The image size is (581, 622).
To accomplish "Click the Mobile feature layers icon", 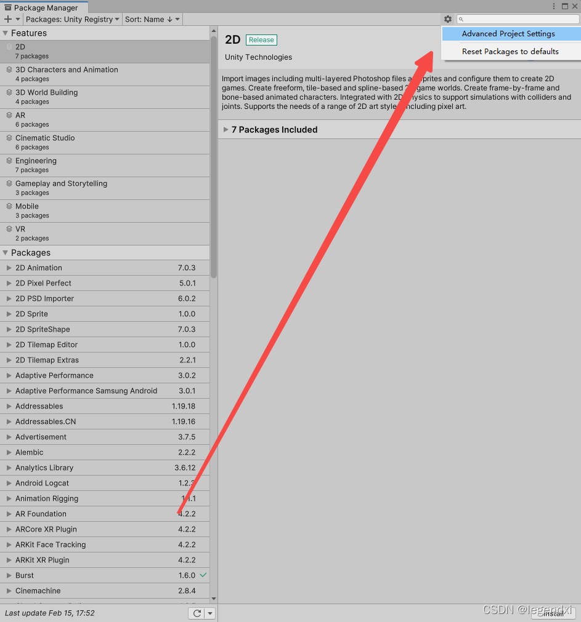I will click(9, 206).
